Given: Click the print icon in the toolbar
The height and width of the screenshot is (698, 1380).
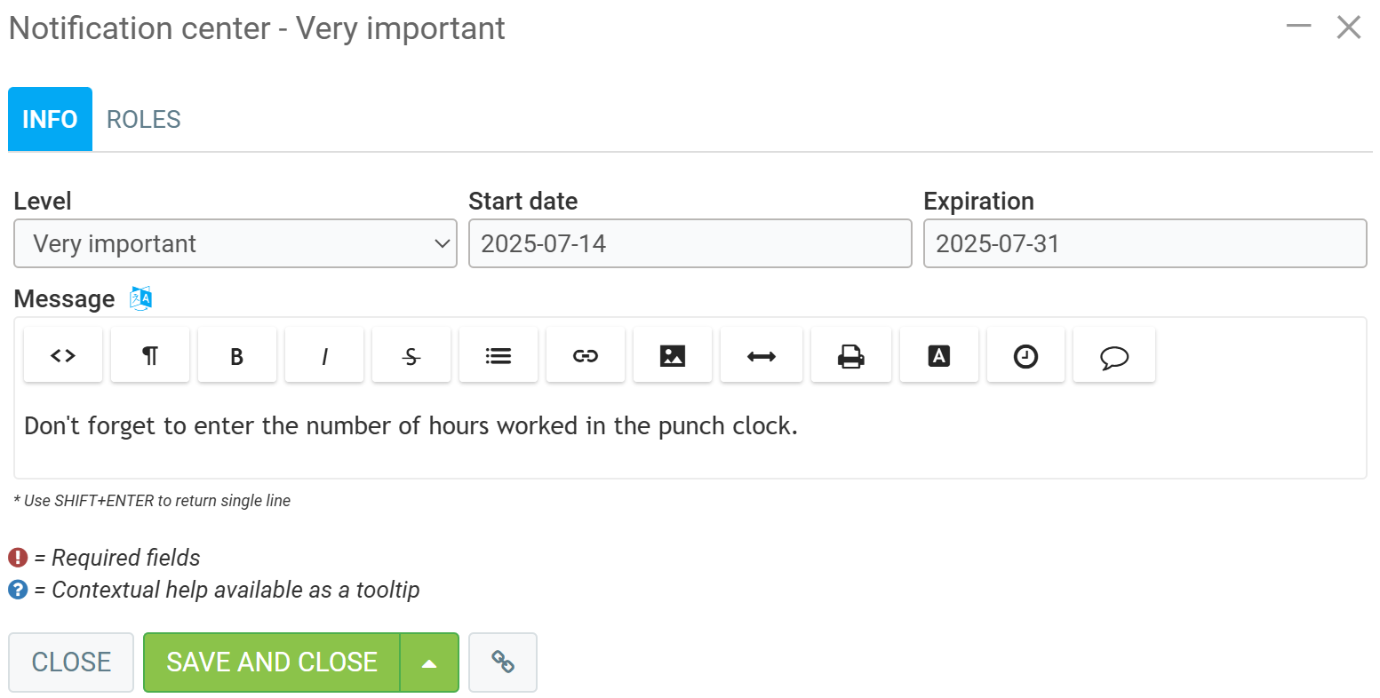Looking at the screenshot, I should 851,356.
